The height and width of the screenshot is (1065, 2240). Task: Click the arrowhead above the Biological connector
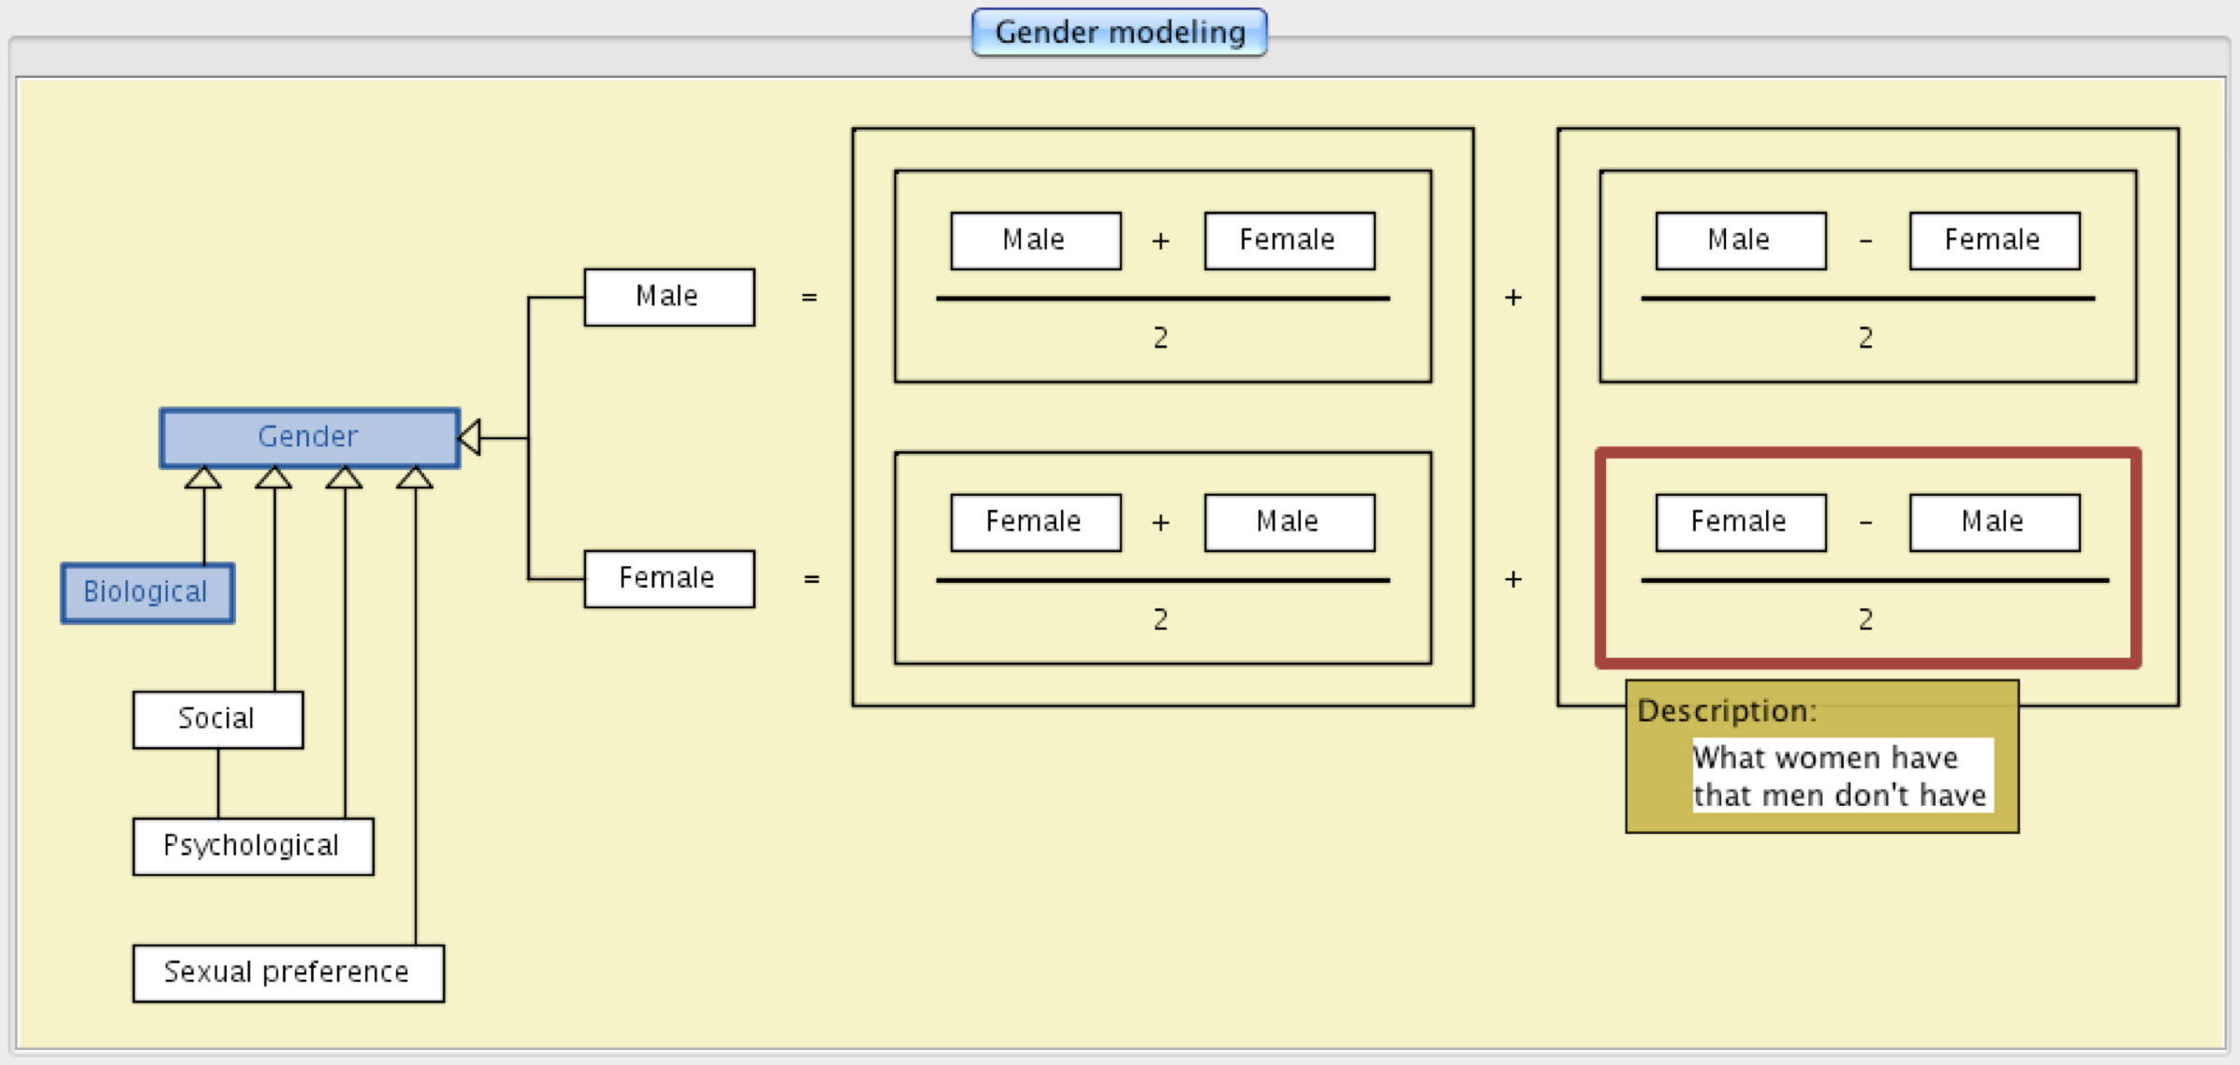(x=203, y=478)
